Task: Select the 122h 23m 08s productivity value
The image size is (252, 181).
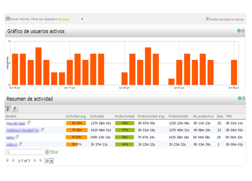Action: pyautogui.click(x=179, y=123)
